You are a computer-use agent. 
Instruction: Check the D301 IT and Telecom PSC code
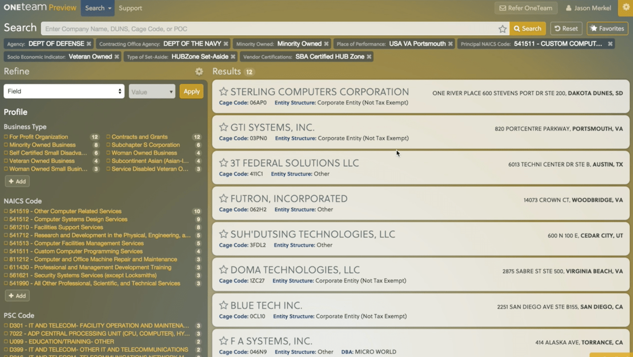pos(6,325)
